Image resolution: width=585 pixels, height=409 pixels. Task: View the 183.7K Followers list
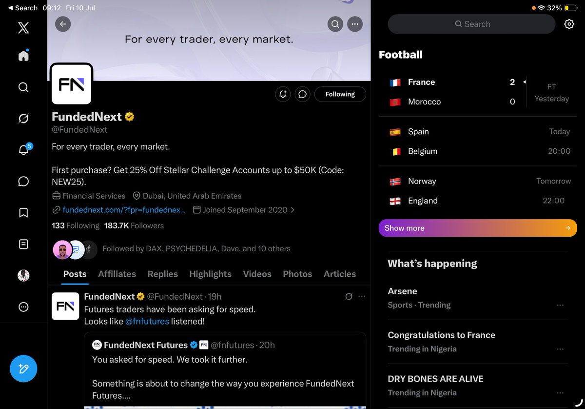(x=134, y=225)
